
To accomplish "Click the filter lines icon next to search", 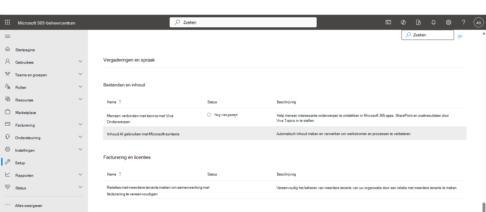I will click(x=460, y=37).
